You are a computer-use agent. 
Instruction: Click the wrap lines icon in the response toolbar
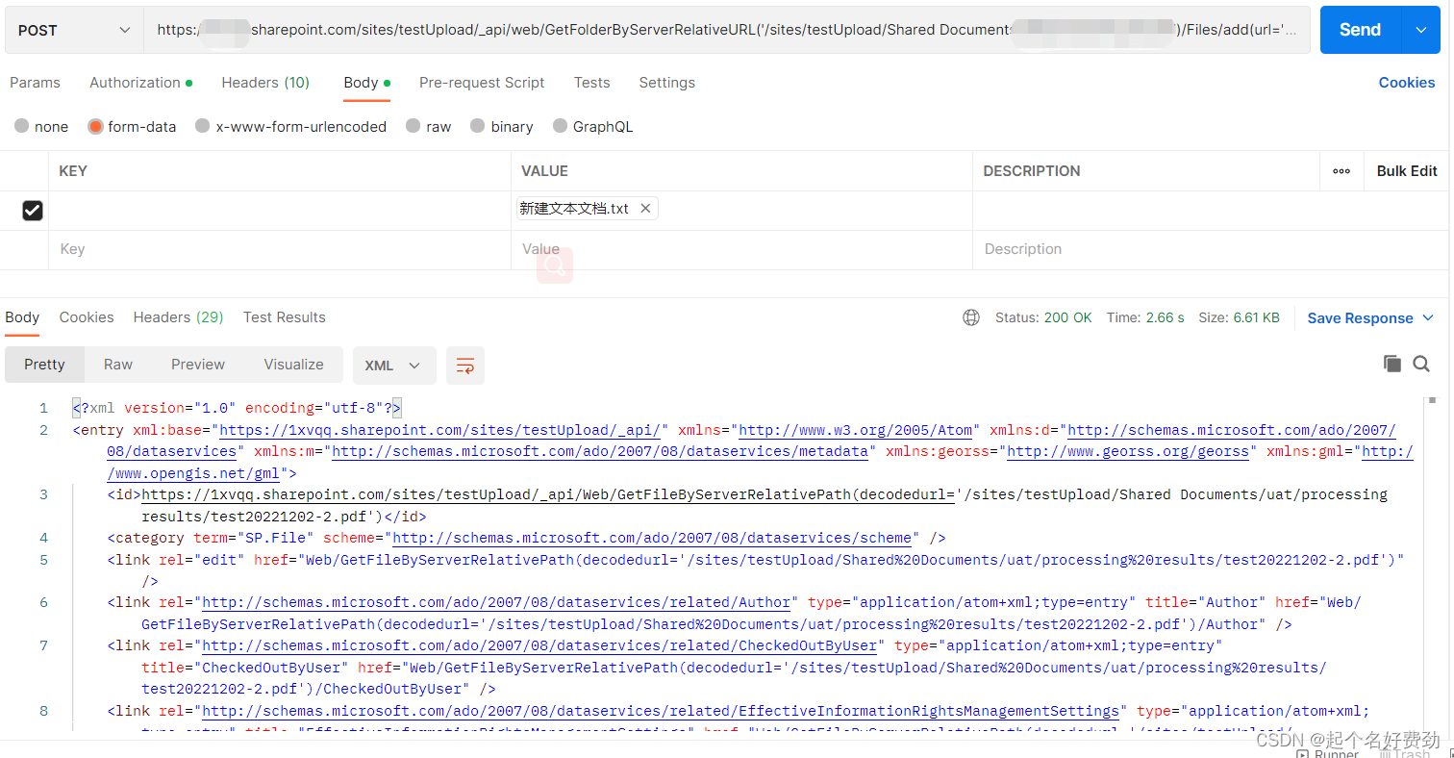pos(465,366)
